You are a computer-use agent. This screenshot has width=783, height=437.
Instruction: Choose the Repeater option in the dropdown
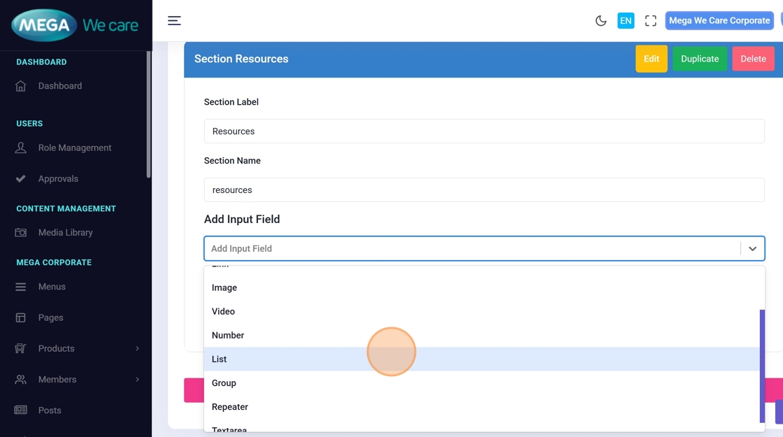tap(230, 407)
